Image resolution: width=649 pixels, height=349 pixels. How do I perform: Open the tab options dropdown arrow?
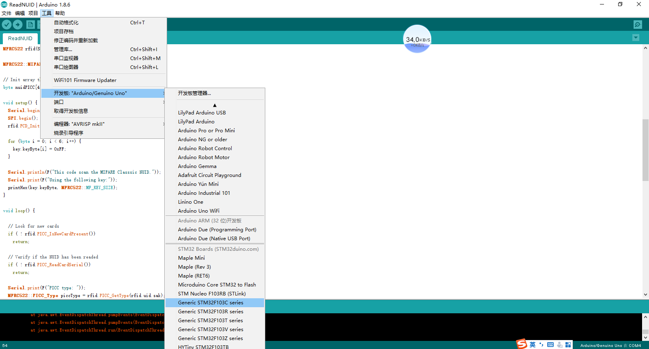pos(636,38)
